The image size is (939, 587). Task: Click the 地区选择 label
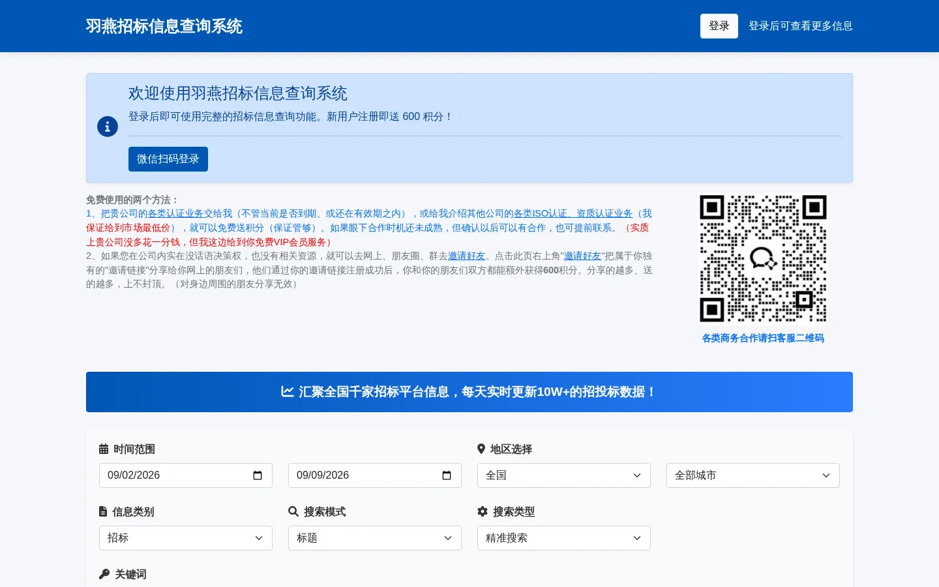click(x=511, y=449)
